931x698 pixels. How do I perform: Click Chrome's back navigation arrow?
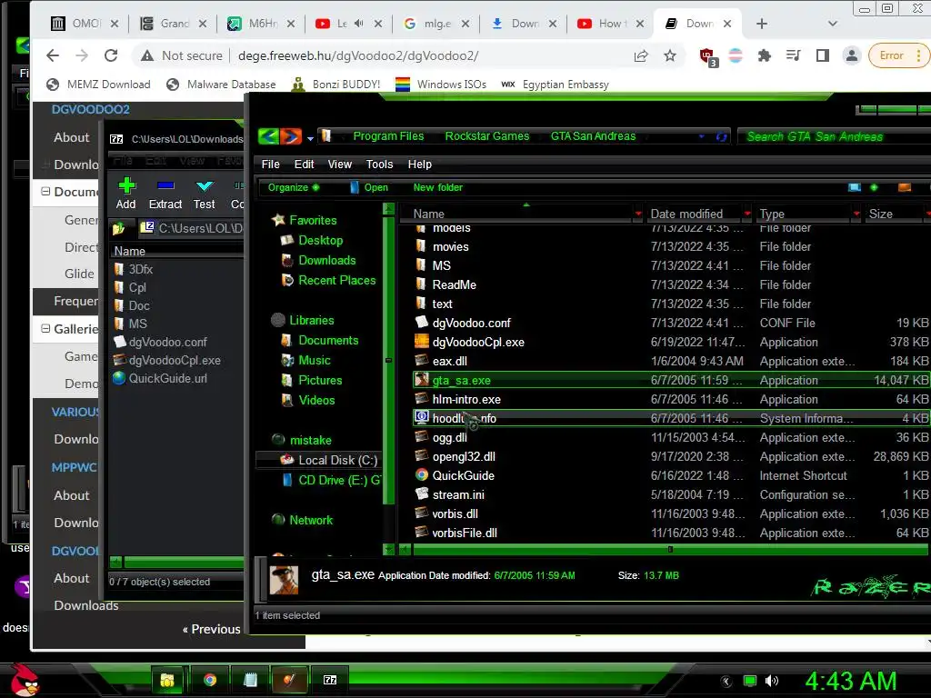tap(53, 55)
